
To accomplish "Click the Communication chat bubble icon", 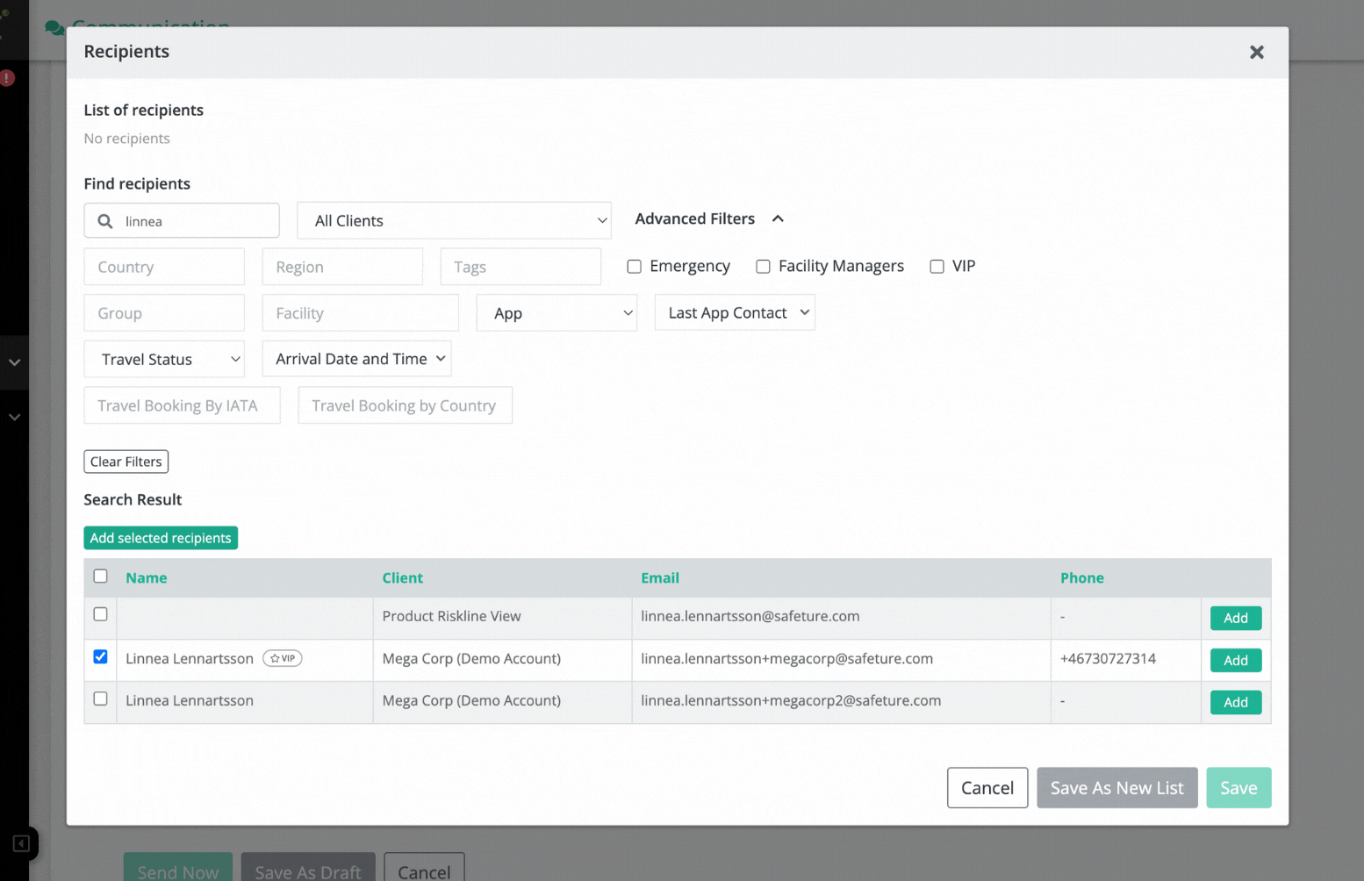I will pos(53,27).
